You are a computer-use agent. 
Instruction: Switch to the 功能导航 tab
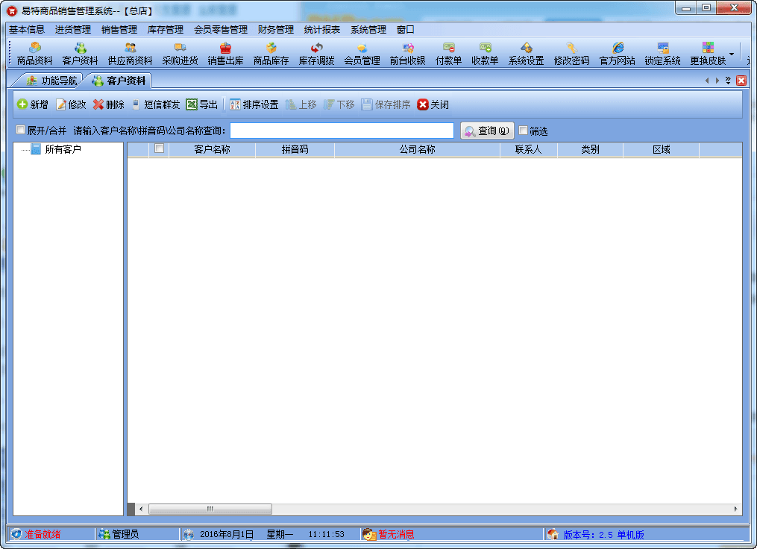(51, 81)
